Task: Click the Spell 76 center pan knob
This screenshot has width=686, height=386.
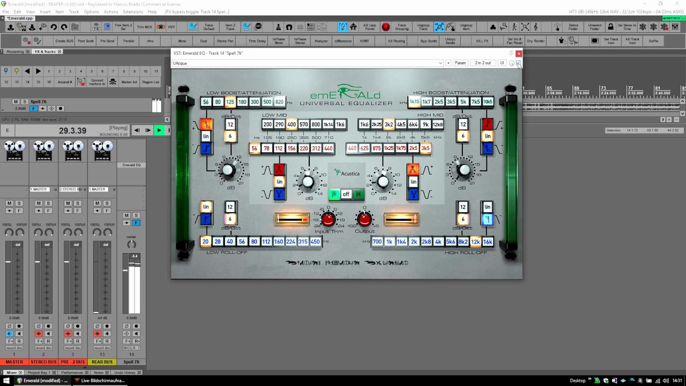Action: point(131,244)
